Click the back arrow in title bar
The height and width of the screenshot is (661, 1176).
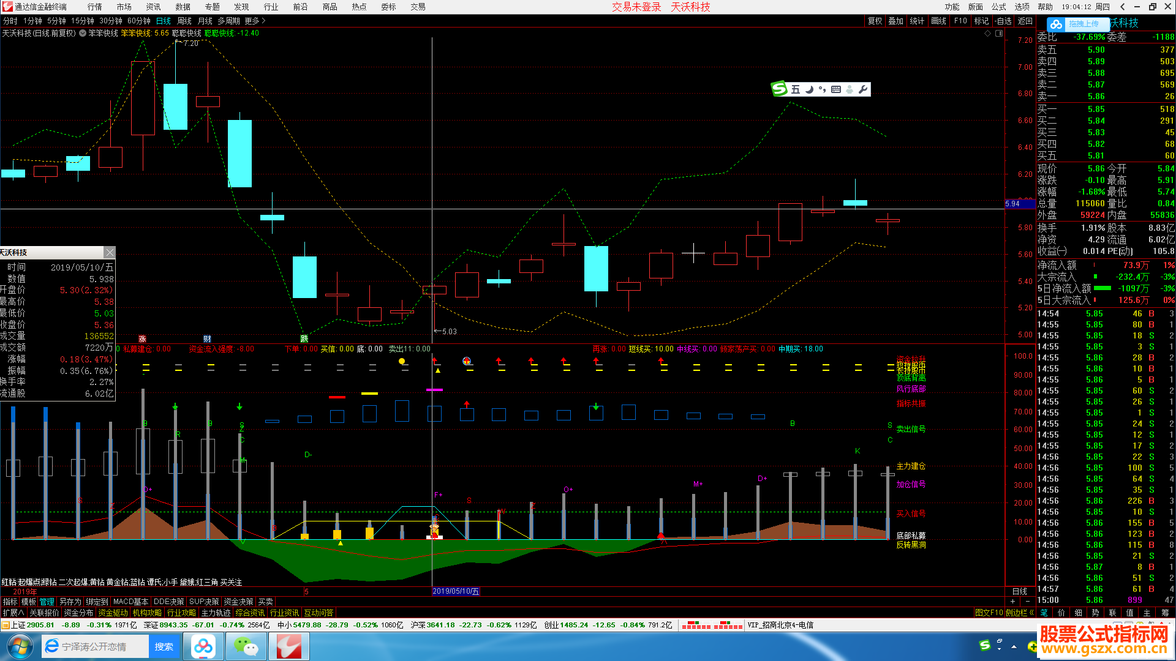tap(1122, 7)
